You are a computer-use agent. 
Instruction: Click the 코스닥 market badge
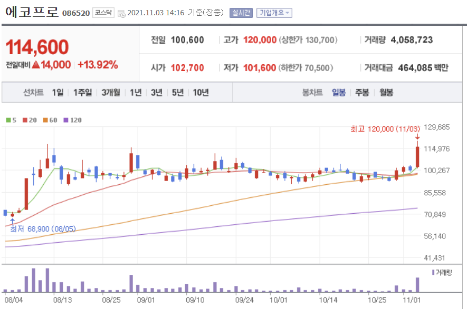[103, 13]
